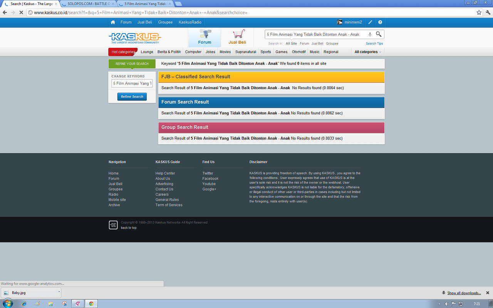Open the Computer category
Image resolution: width=493 pixels, height=308 pixels.
pyautogui.click(x=193, y=52)
